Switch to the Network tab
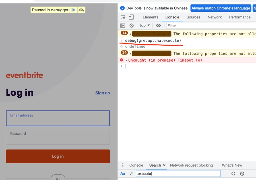This screenshot has height=180, width=256. (x=214, y=17)
